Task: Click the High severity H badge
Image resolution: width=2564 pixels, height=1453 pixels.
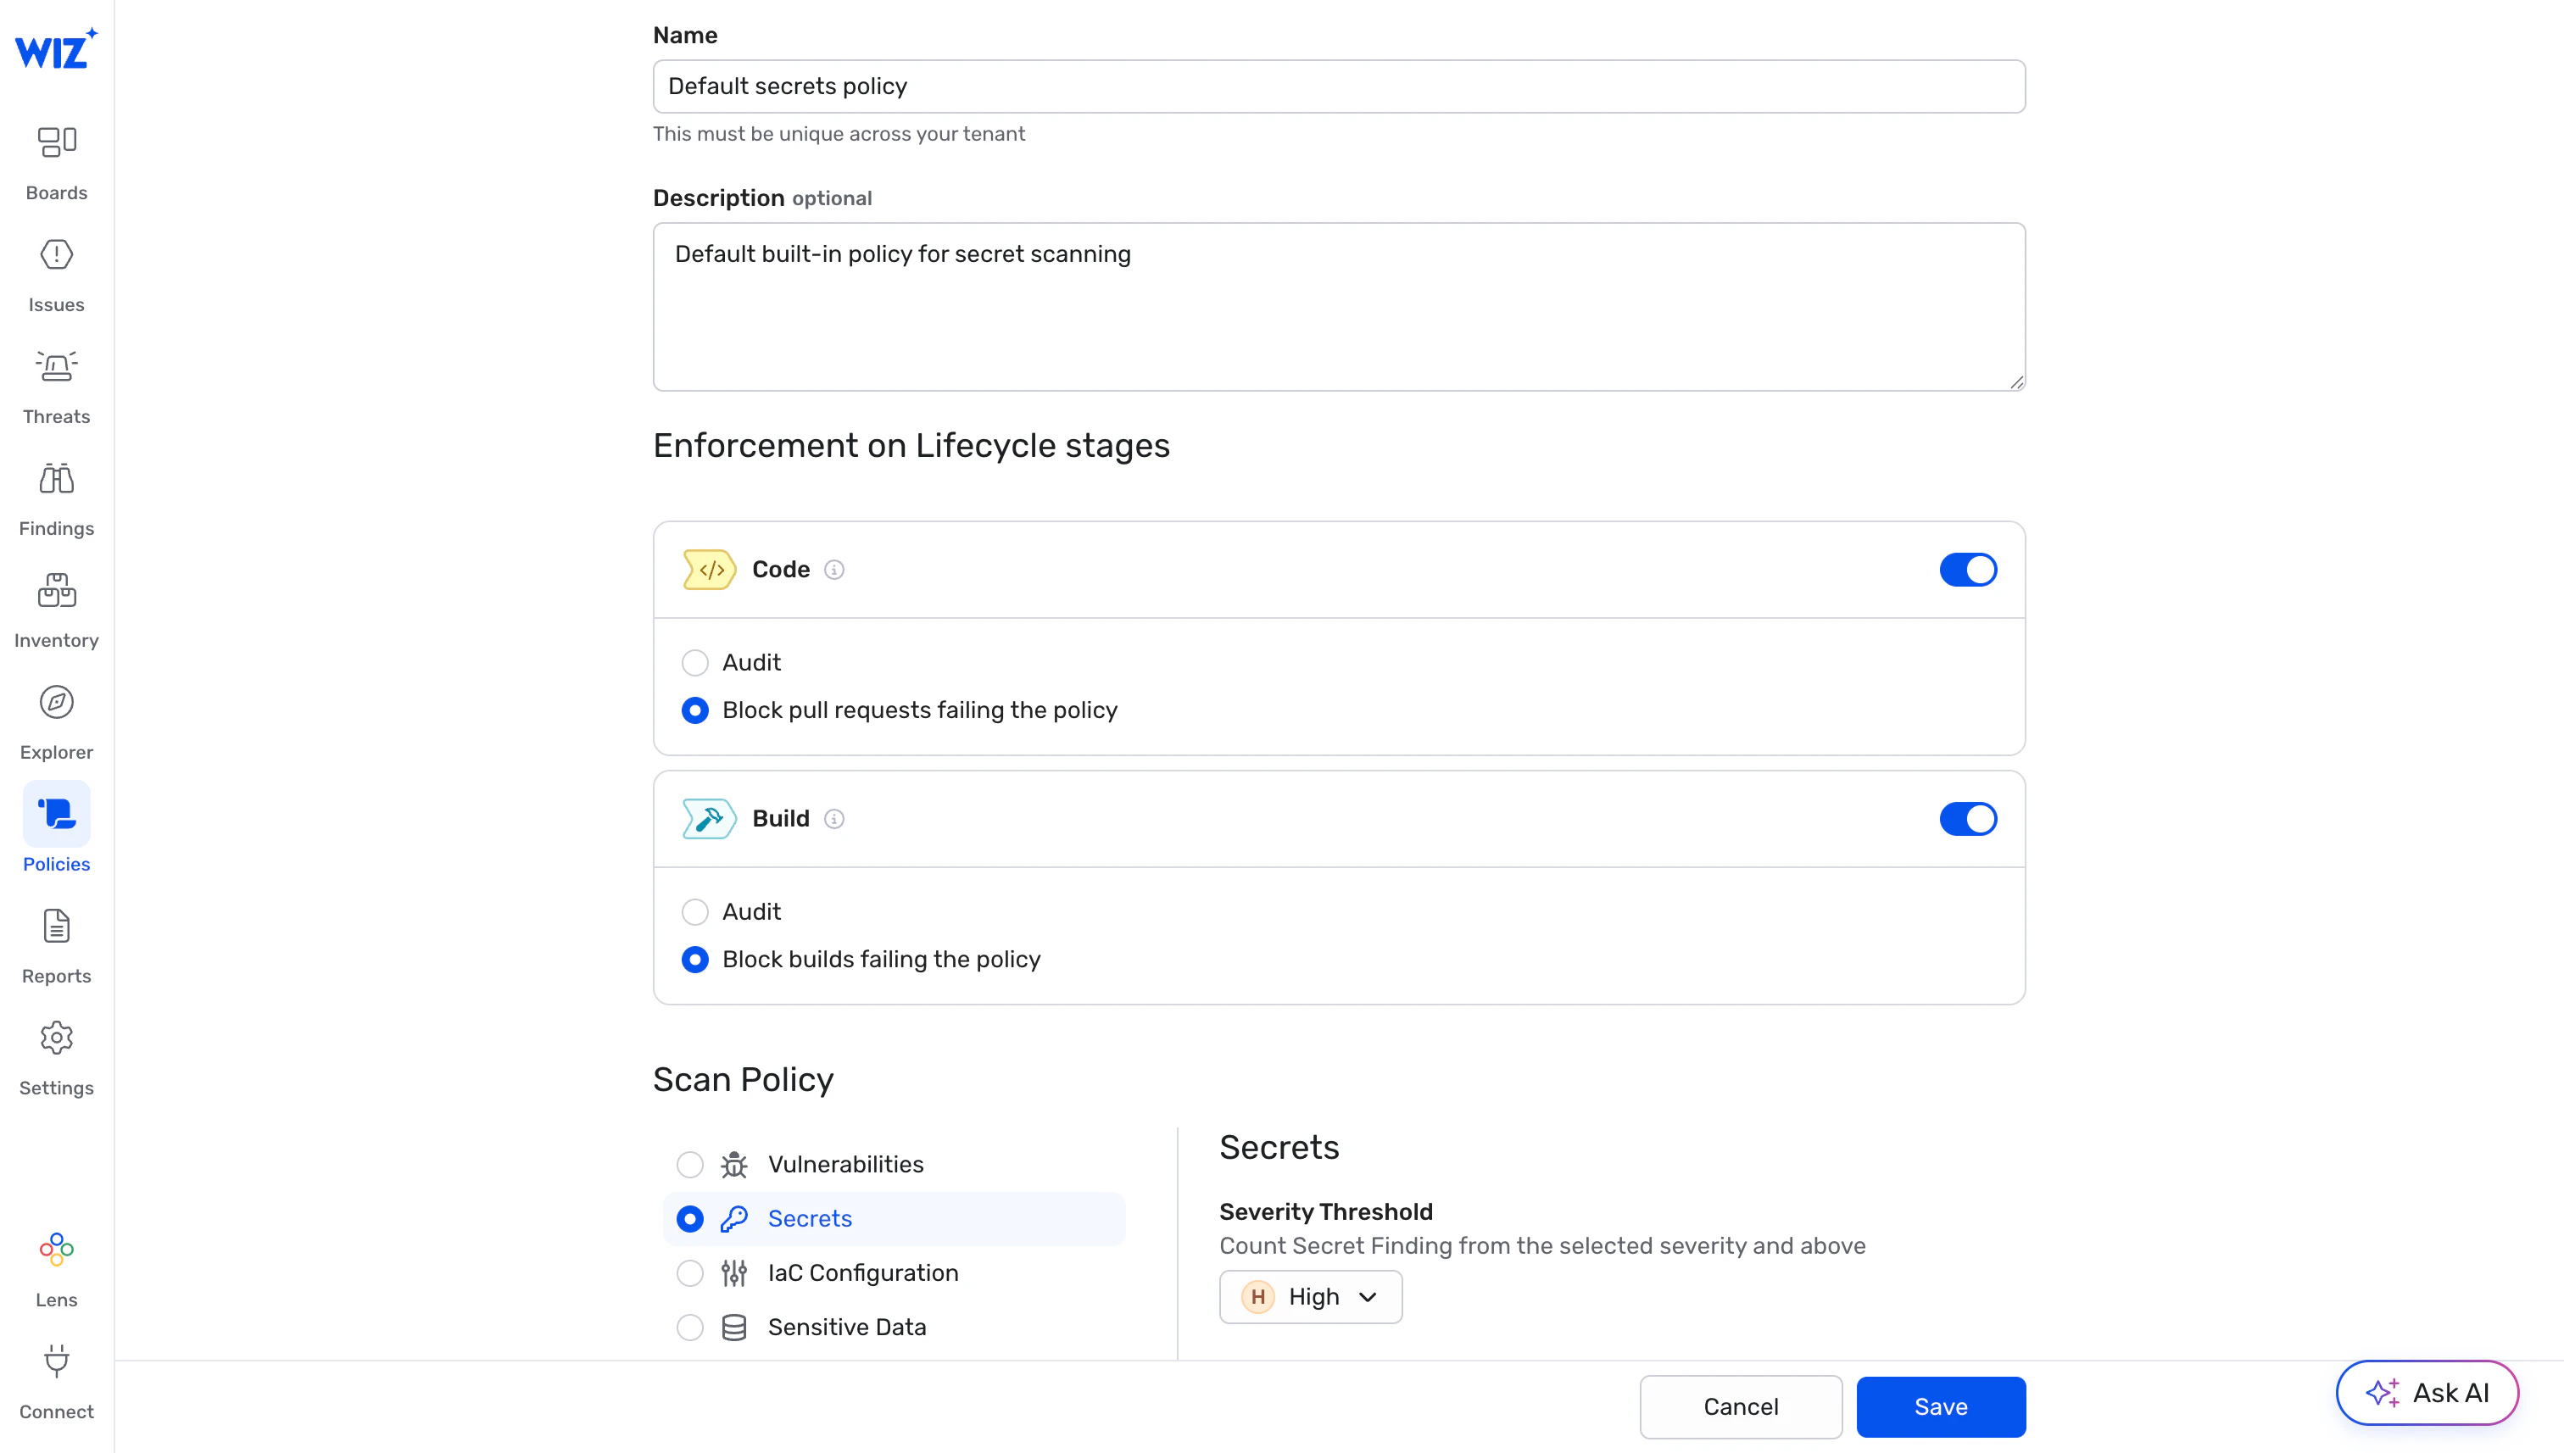Action: point(1257,1297)
